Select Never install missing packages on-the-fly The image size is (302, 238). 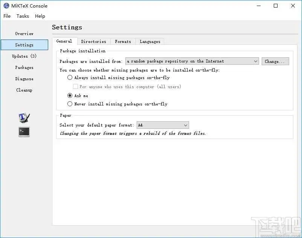(x=117, y=104)
